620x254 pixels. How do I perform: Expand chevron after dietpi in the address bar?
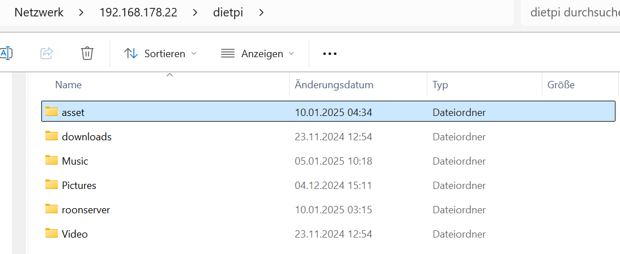(x=261, y=12)
